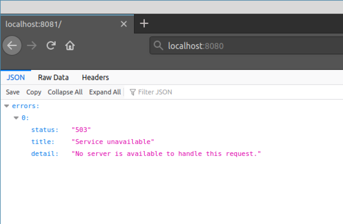Collapse the errors node

[6, 105]
